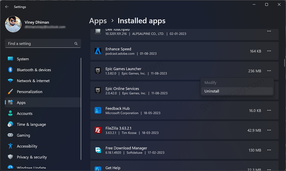
Task: Open Network & internet Wi-Fi icon
Action: [x=10, y=80]
